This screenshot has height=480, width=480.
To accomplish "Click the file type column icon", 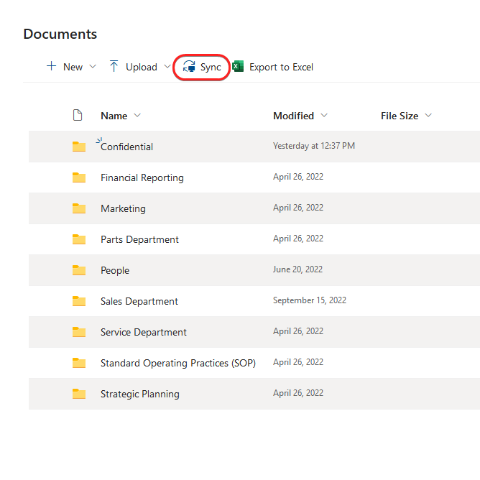I will pyautogui.click(x=78, y=116).
